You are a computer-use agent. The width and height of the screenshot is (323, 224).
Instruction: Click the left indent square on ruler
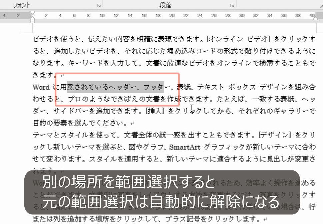click(32, 21)
